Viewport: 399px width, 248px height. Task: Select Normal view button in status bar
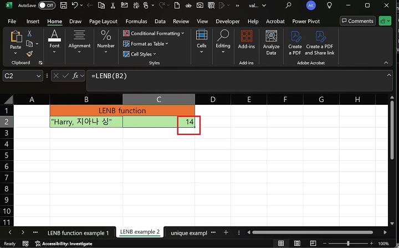[x=282, y=244]
